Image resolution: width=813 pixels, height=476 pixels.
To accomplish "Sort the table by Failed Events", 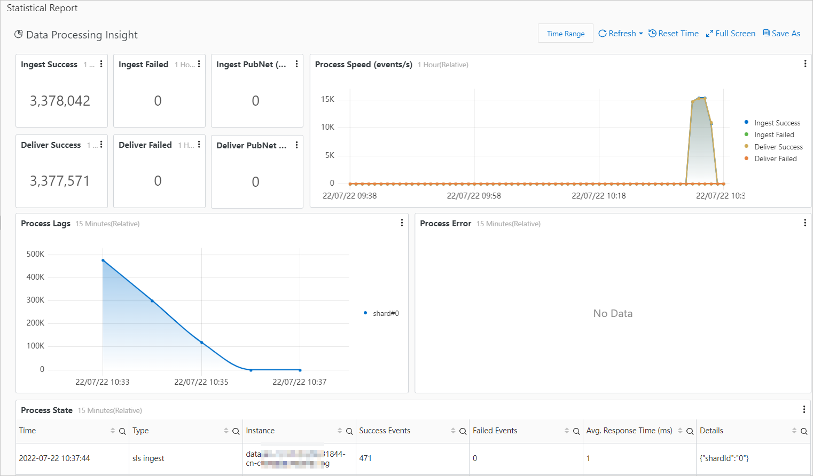I will (567, 431).
